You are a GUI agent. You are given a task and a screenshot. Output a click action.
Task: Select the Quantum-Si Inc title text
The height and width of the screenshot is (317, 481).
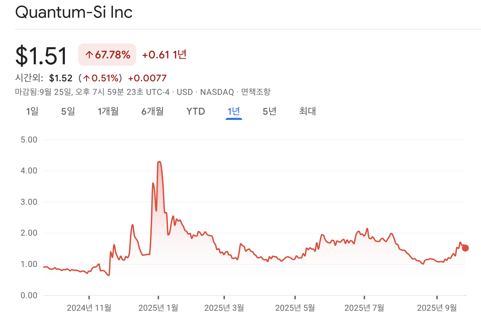point(73,12)
